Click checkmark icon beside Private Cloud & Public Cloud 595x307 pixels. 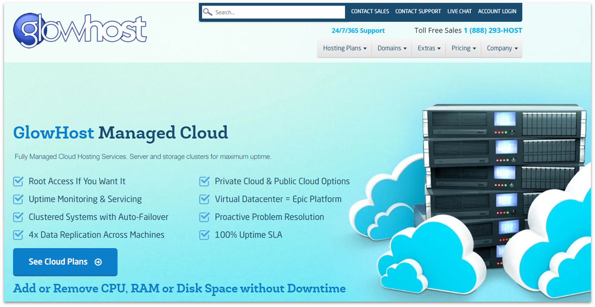[204, 181]
